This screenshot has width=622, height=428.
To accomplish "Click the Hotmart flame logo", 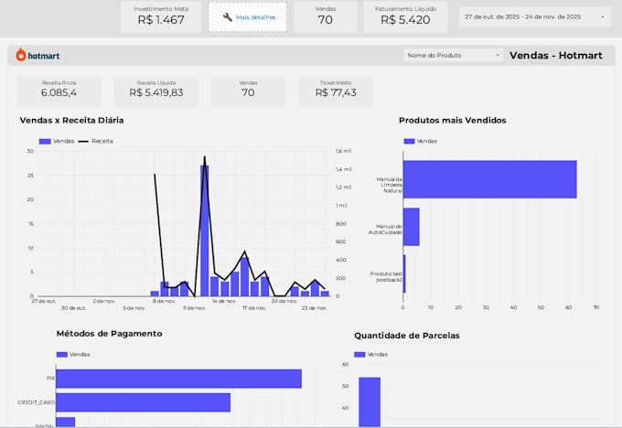I will [x=21, y=55].
